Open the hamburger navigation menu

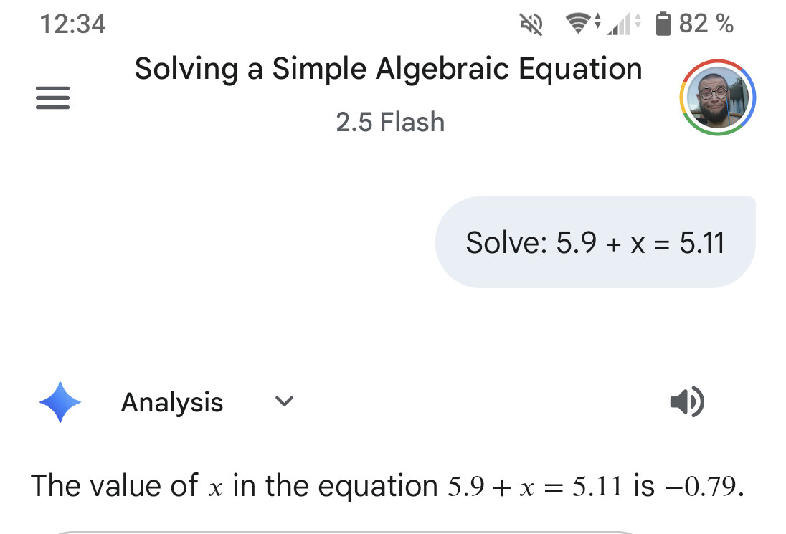52,98
